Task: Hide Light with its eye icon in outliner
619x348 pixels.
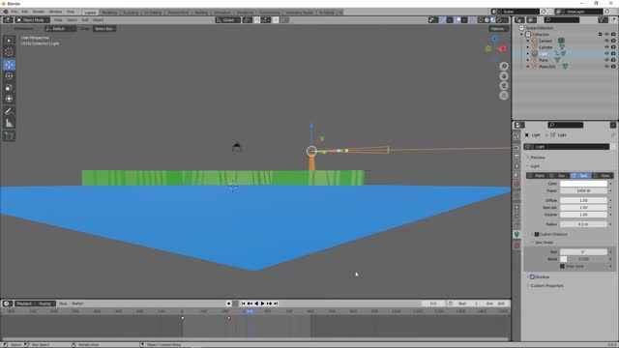Action: pyautogui.click(x=606, y=53)
